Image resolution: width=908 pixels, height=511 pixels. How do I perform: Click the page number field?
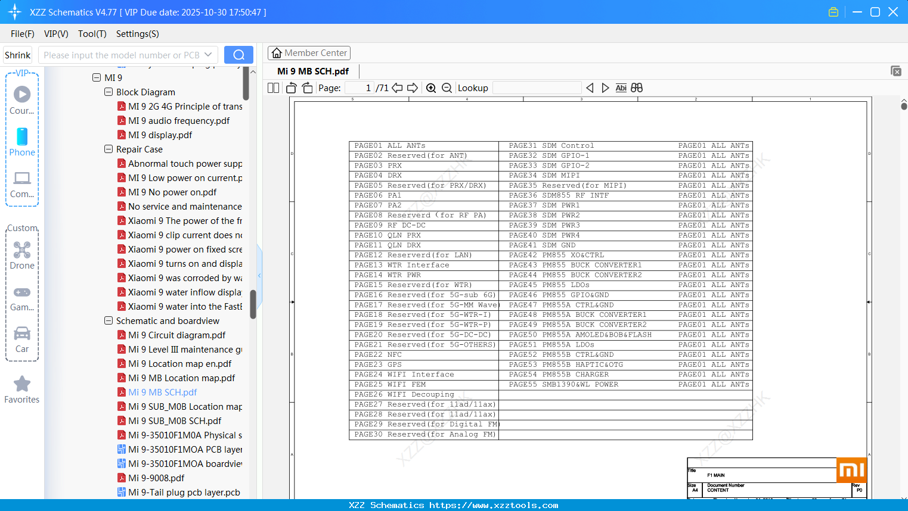pyautogui.click(x=360, y=88)
